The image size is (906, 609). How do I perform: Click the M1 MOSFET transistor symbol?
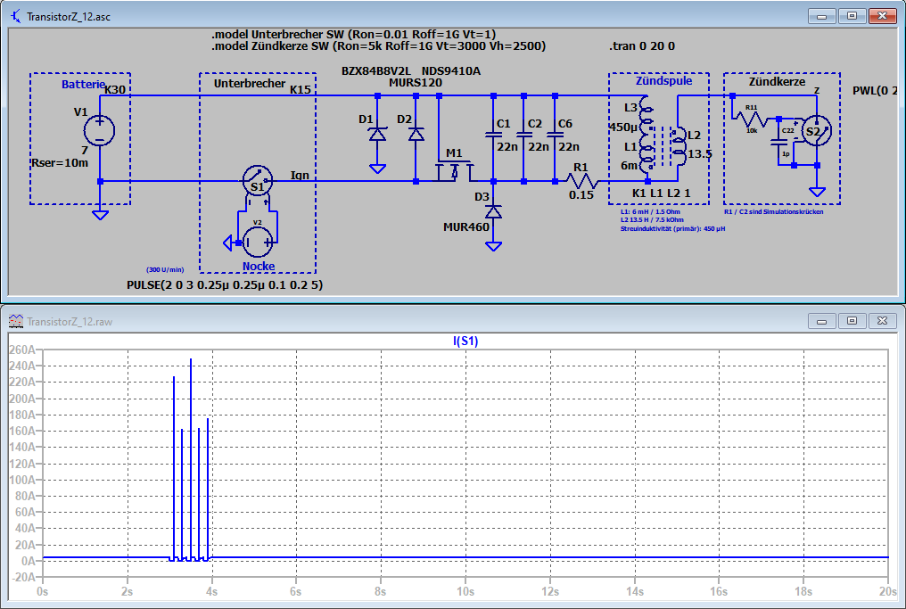click(456, 169)
